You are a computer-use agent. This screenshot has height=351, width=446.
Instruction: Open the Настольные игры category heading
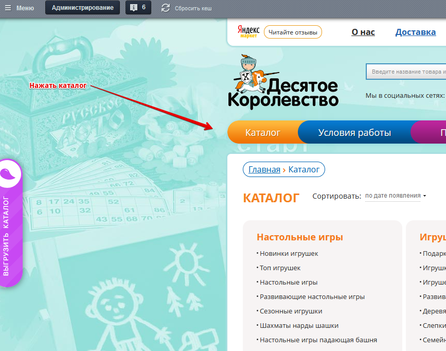300,237
